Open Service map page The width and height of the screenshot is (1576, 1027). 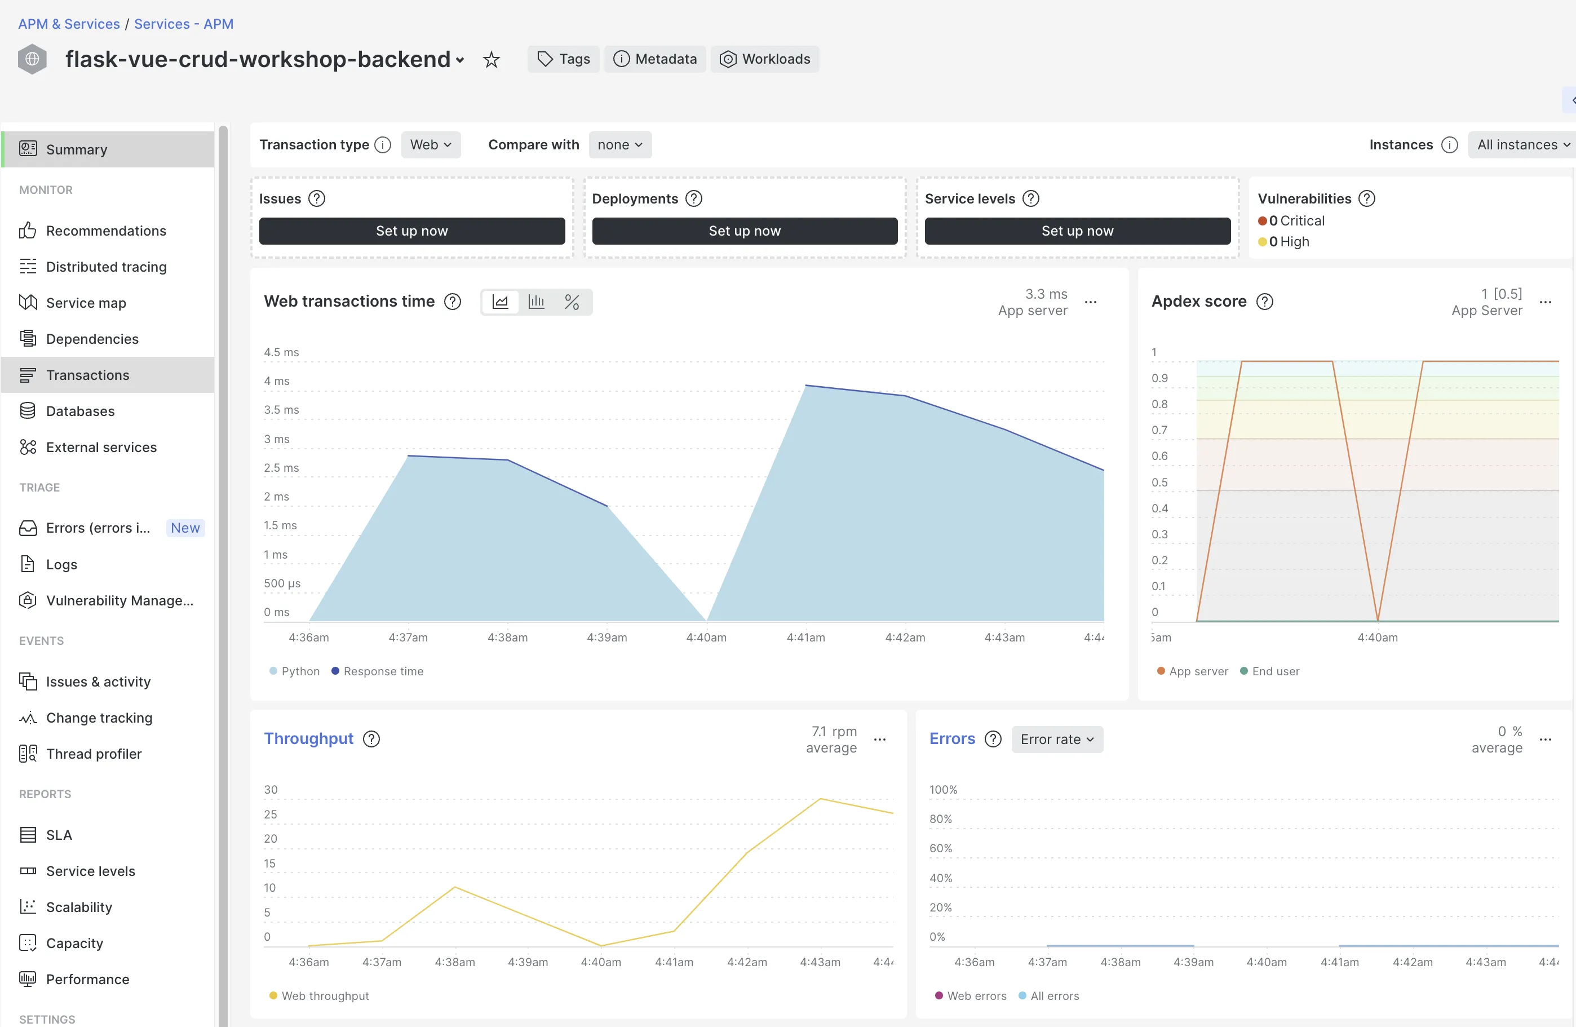tap(108, 303)
